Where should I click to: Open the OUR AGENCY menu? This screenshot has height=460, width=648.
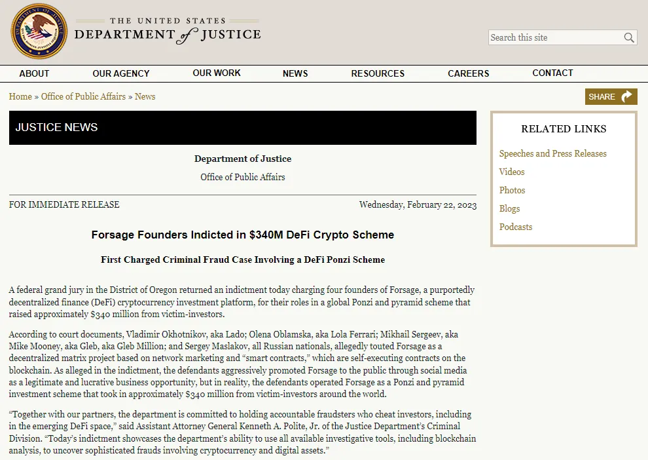[121, 73]
